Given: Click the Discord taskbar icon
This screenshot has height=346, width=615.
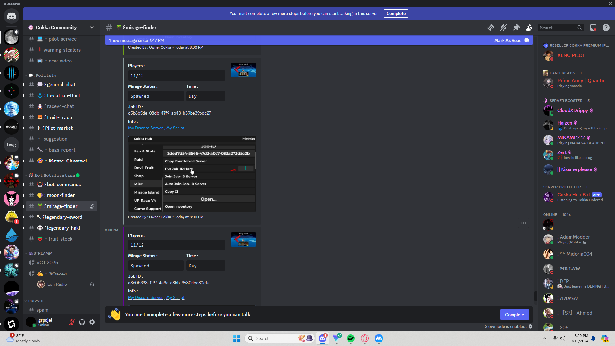Looking at the screenshot, I should click(x=323, y=338).
